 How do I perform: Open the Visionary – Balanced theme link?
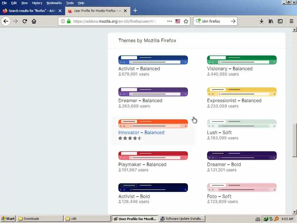click(230, 69)
